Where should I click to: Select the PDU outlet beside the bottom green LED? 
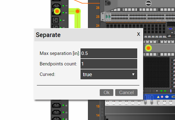tap(56, 118)
